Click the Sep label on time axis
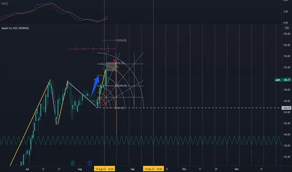Image resolution: width=292 pixels, height=172 pixels. pos(133,169)
